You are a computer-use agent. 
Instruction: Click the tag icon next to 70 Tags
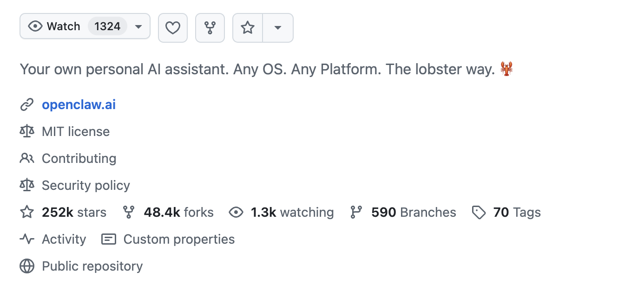point(479,212)
